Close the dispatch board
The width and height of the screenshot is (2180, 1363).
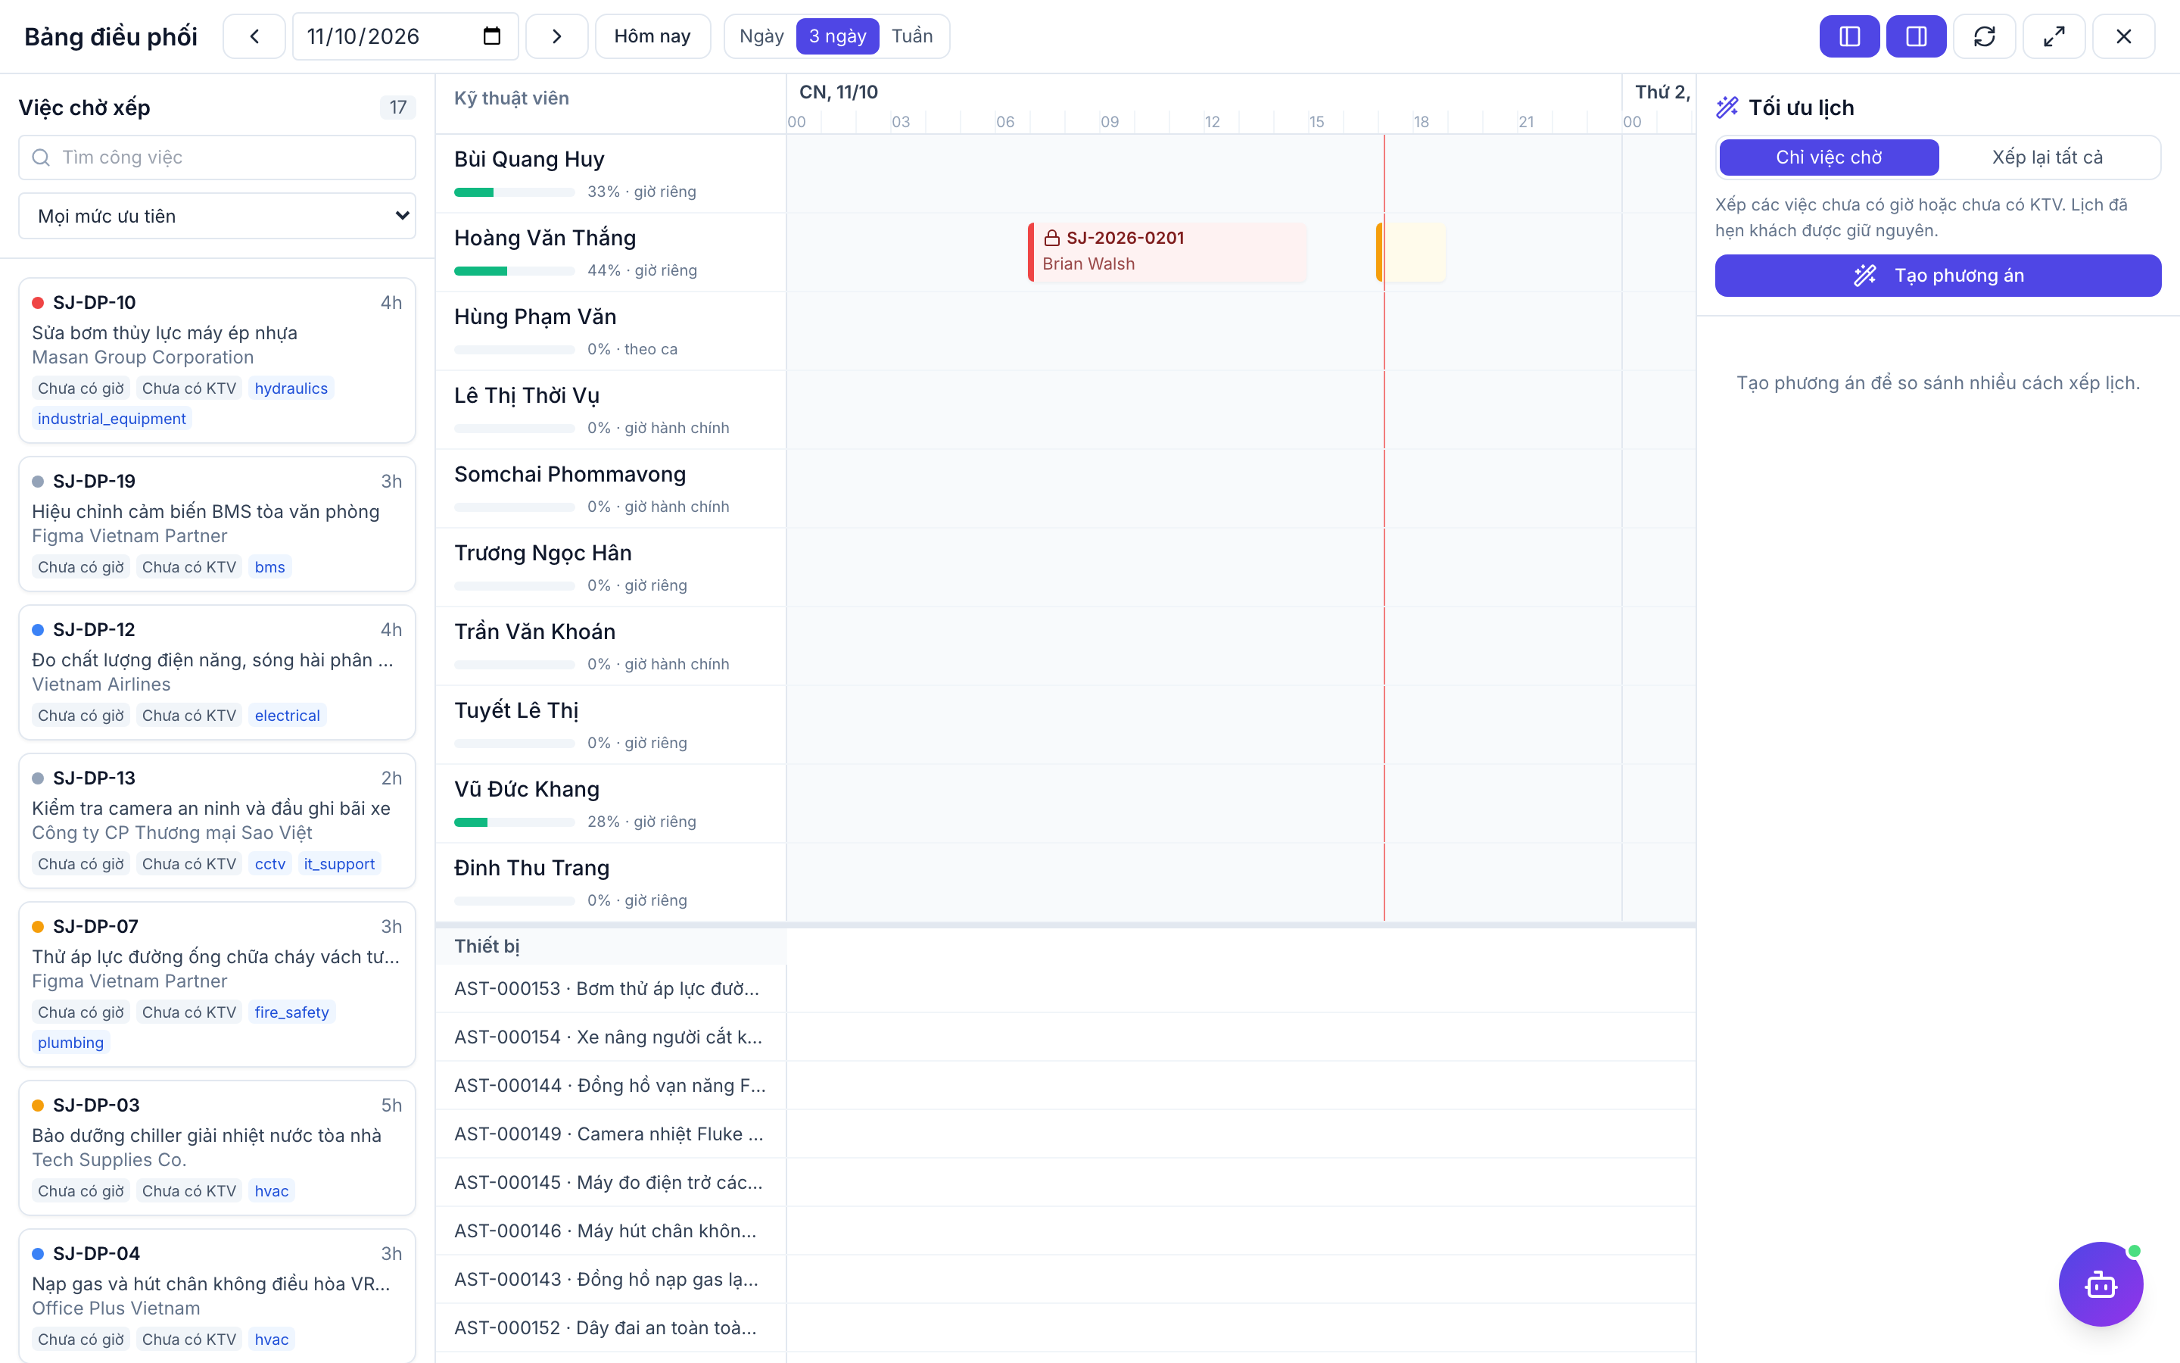coord(2124,36)
